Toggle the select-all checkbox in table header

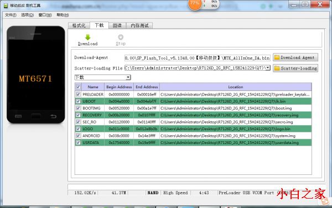click(78, 87)
